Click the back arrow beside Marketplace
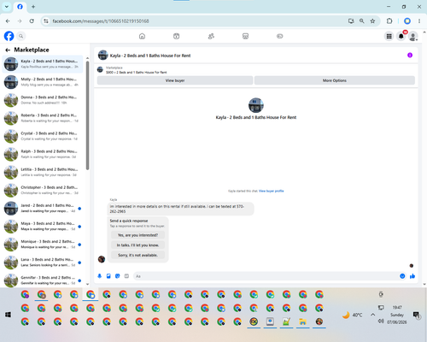The image size is (427, 342). (8, 50)
